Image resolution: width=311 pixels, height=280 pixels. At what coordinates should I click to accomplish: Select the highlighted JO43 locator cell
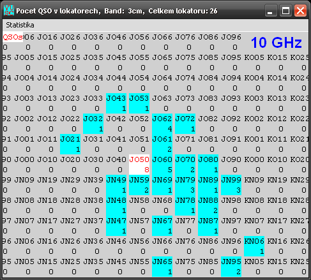pyautogui.click(x=116, y=103)
